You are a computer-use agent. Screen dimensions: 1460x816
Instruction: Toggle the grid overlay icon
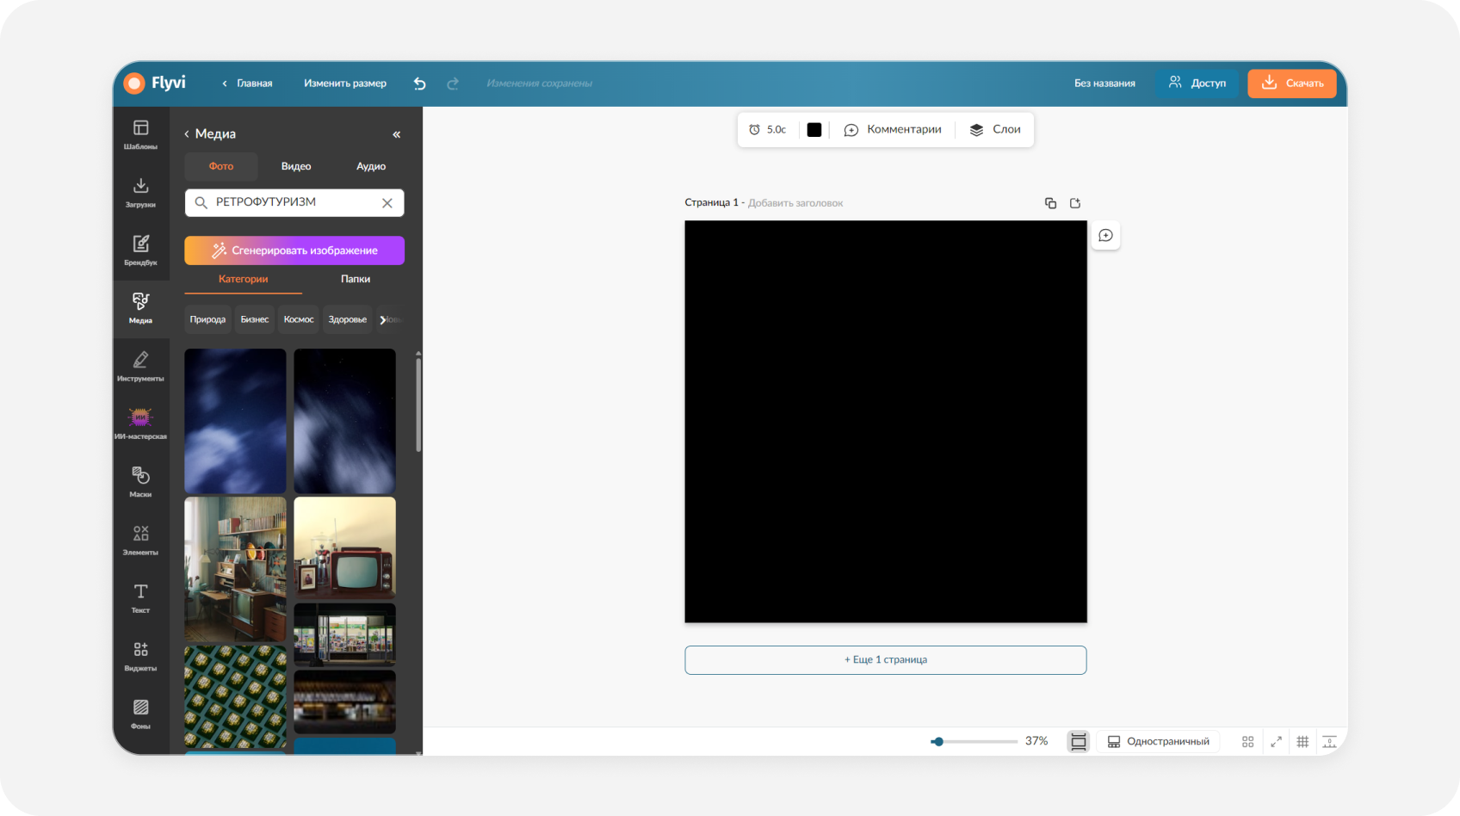1302,741
